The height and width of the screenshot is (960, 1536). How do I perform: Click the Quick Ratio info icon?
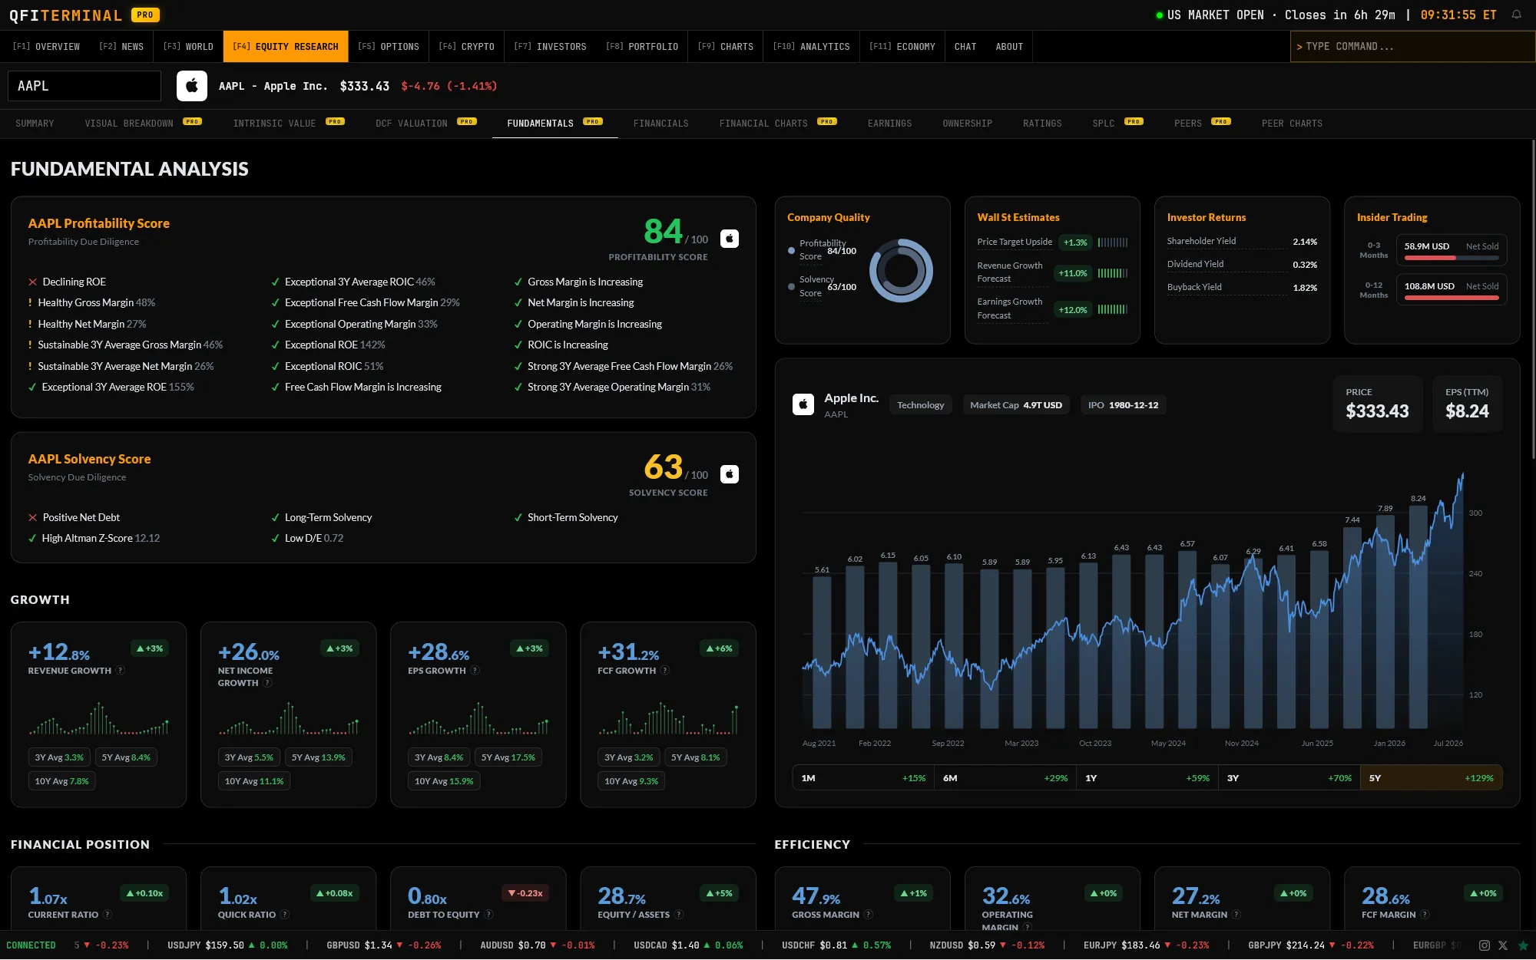[285, 915]
